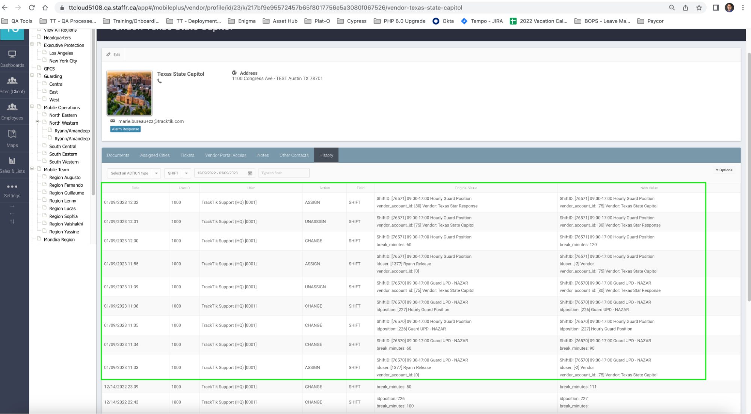Open the browser share icon

[685, 8]
